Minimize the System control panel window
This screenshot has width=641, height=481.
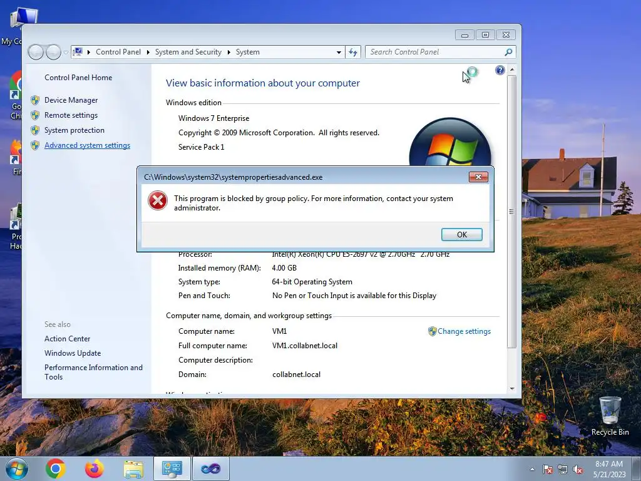pyautogui.click(x=465, y=35)
